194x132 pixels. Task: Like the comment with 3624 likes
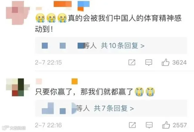(x=166, y=62)
